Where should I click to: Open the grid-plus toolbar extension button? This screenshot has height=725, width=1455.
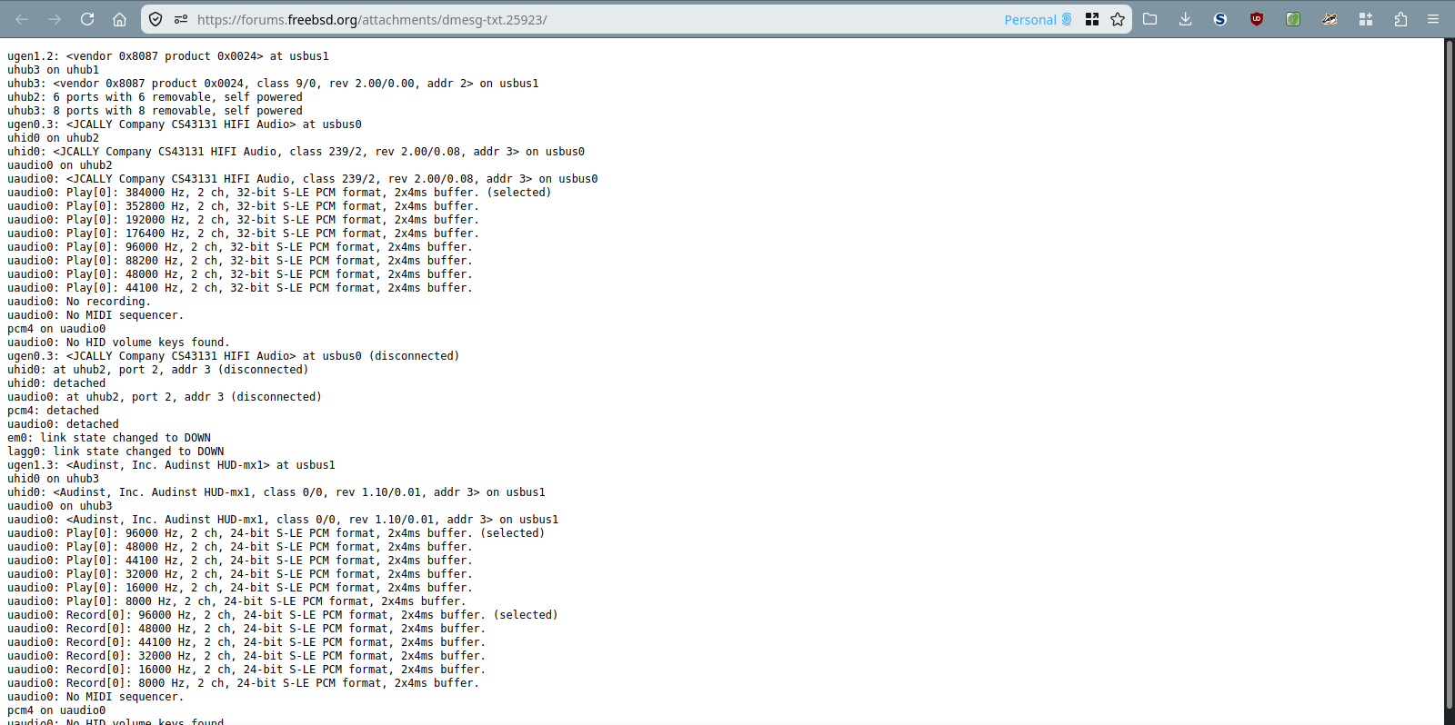[1365, 19]
